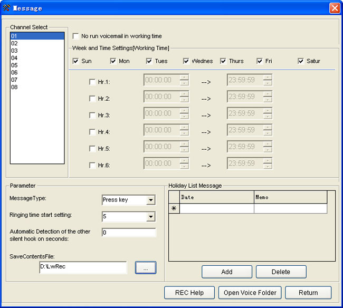The width and height of the screenshot is (343, 308).
Task: Click the browse (...) button for SaveContentsFile
Action: click(x=145, y=268)
